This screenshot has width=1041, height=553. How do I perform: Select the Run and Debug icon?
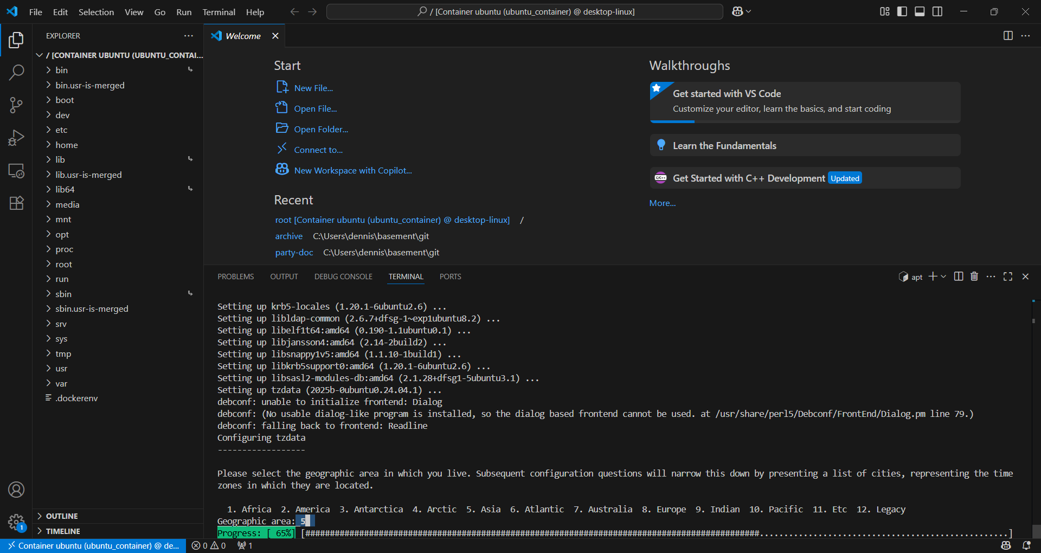pos(16,138)
